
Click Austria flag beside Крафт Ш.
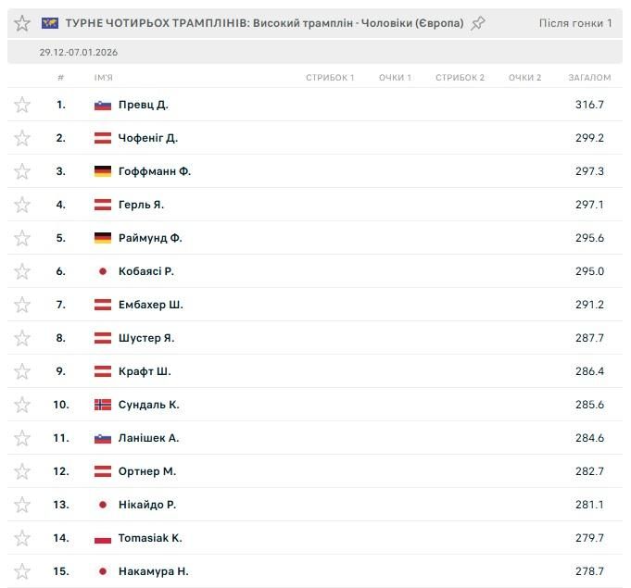[103, 371]
